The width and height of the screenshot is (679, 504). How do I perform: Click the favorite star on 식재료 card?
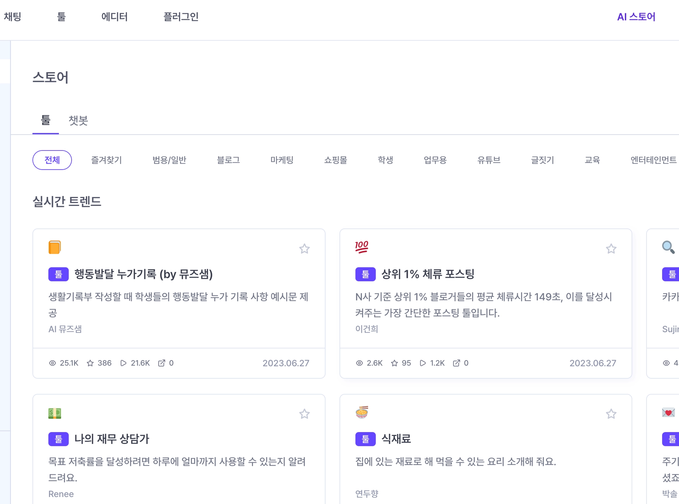click(x=611, y=414)
